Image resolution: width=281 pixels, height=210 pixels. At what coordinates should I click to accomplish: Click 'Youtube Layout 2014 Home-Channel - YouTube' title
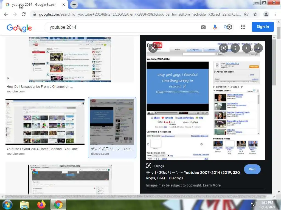click(x=42, y=149)
